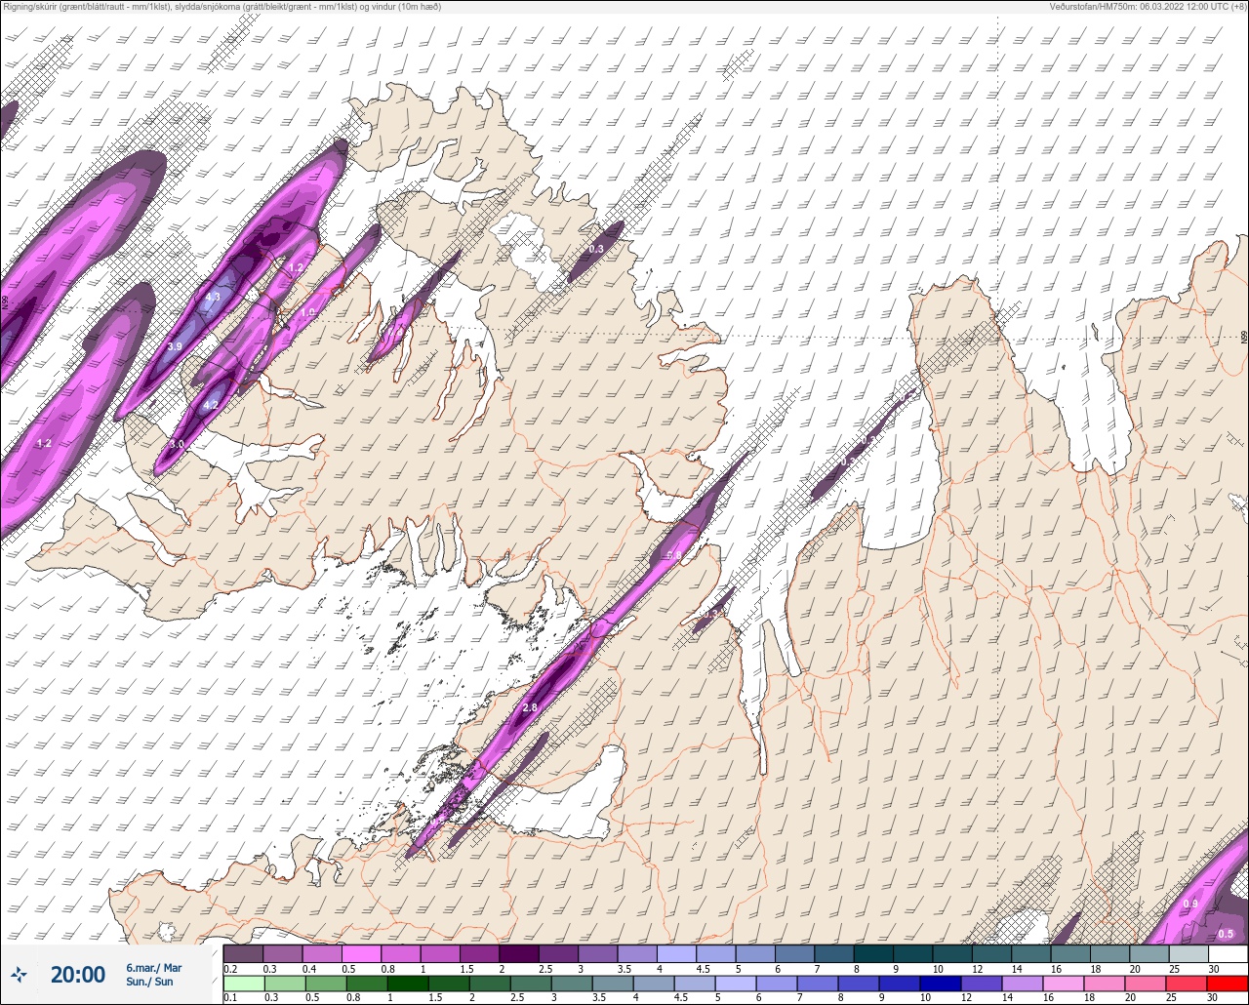
Task: Pick the pale green lower swatch labeled 0.1
Action: point(243,984)
